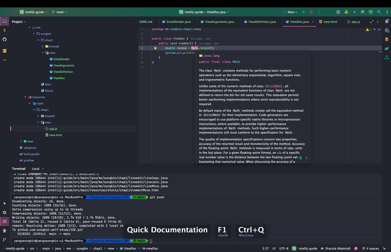
Task: Run the Main configuration with the play icon
Action: point(304,12)
